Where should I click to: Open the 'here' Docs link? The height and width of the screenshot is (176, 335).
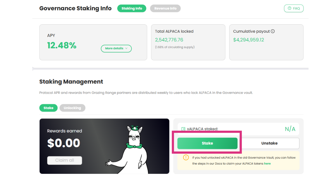click(x=267, y=163)
